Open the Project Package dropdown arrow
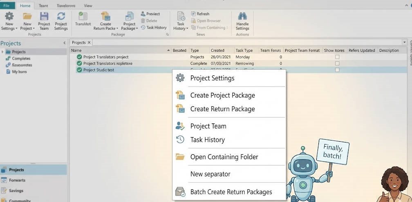The image size is (412, 202). click(x=137, y=29)
